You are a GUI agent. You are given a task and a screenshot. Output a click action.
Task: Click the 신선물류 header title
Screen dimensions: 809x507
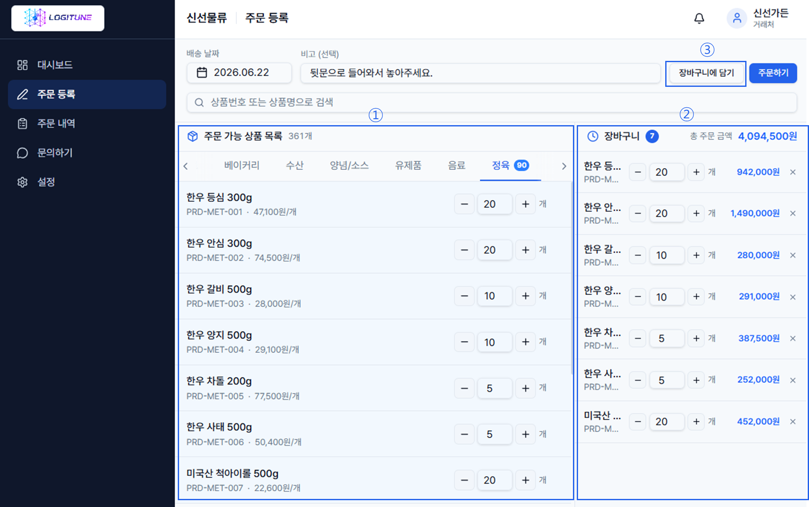(x=207, y=18)
